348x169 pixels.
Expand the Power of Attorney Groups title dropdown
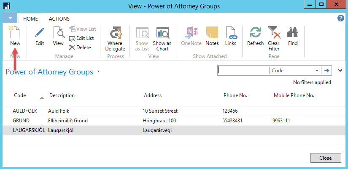[x=99, y=72]
